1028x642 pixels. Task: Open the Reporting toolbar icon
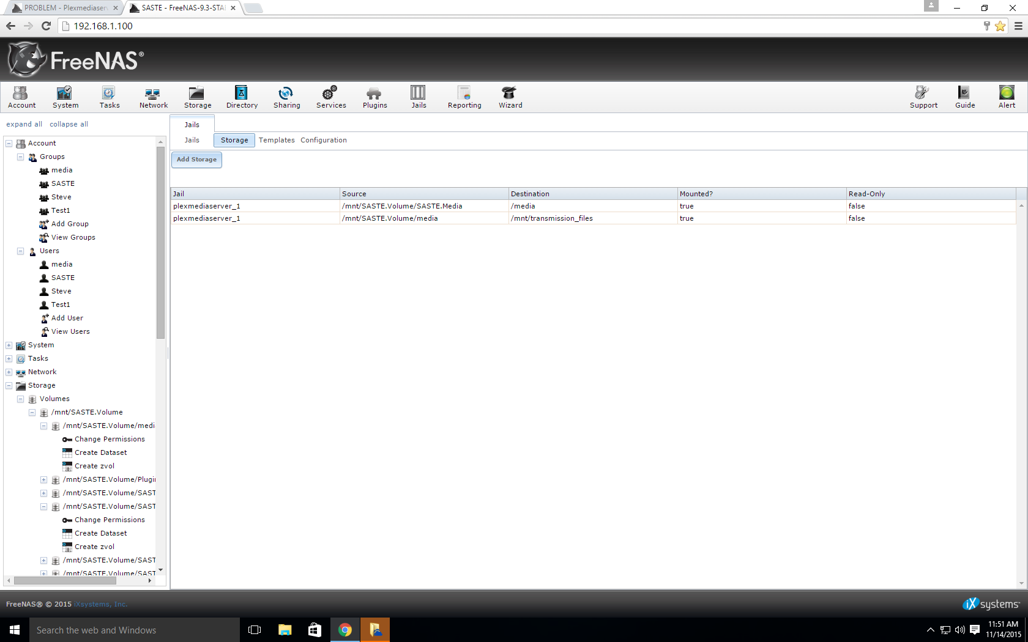464,97
